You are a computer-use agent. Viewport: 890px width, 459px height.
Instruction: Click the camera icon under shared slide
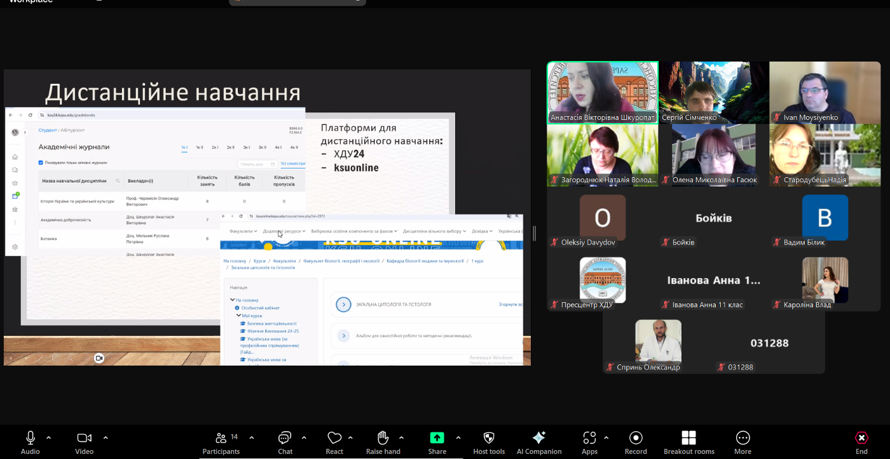pos(99,358)
